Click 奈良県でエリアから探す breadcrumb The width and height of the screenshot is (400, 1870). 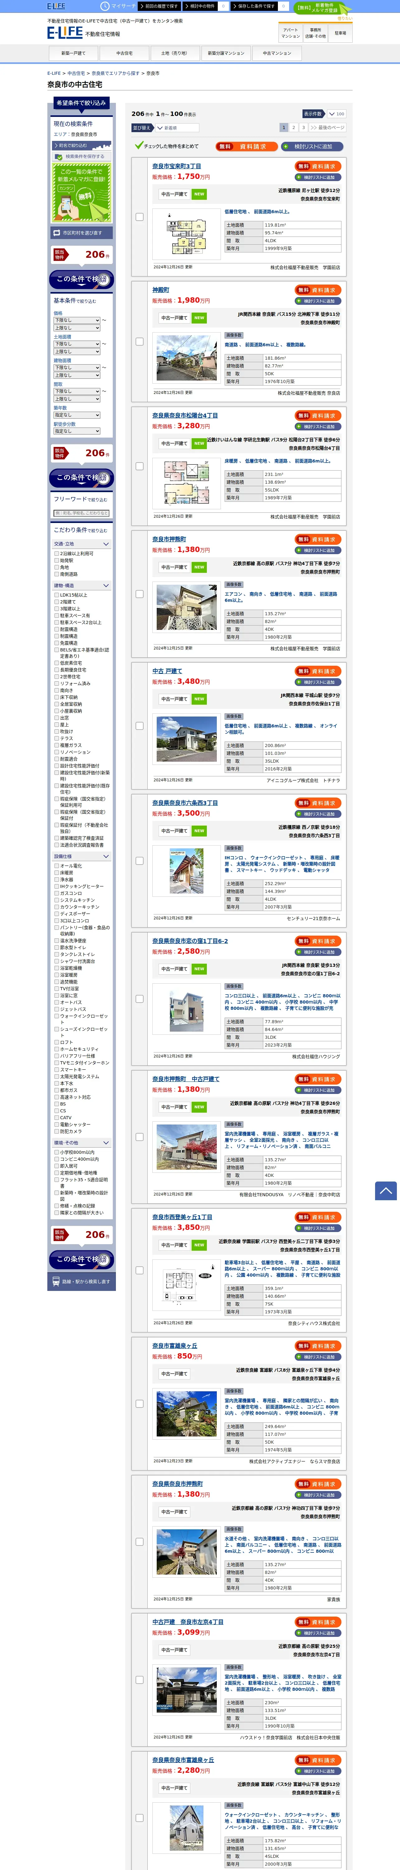[116, 73]
